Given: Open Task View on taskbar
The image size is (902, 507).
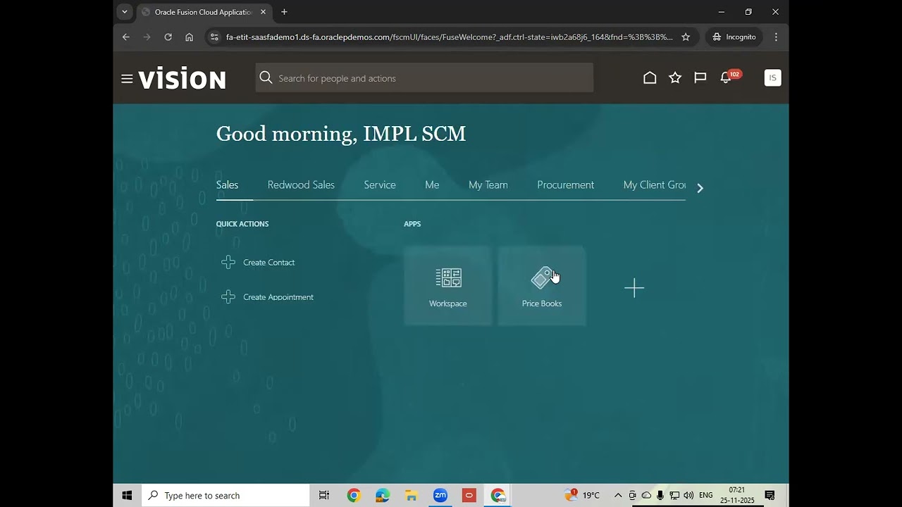Looking at the screenshot, I should (x=324, y=496).
